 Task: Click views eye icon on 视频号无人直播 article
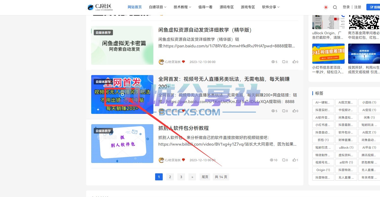(273, 111)
